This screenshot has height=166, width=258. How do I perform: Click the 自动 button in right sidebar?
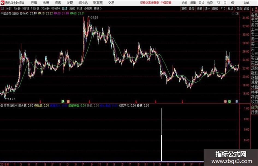(254, 107)
